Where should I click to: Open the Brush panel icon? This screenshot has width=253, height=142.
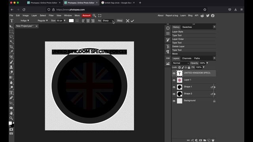point(168,40)
